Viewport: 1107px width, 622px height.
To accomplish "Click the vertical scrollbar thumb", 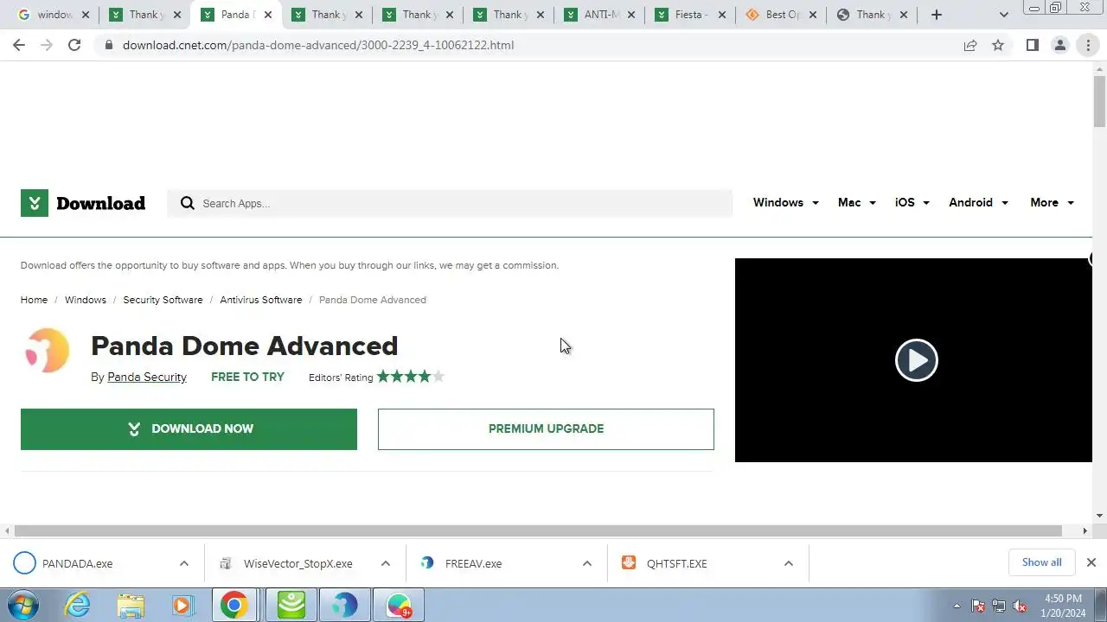I will point(1099,102).
